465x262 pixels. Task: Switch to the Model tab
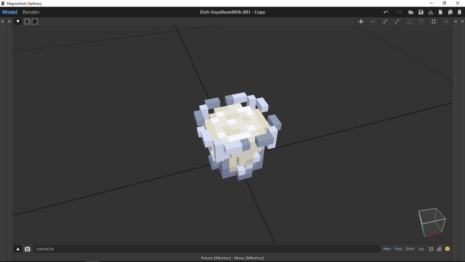[x=10, y=12]
